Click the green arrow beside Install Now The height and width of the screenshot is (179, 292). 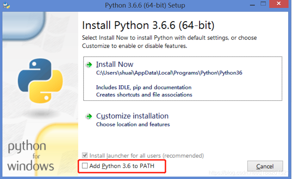(x=89, y=65)
